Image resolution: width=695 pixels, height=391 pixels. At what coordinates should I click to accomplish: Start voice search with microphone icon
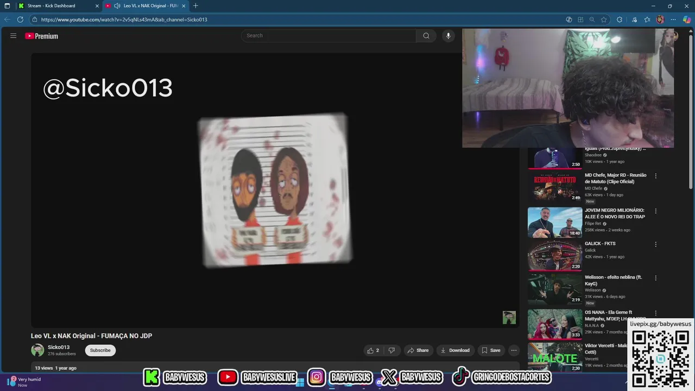pos(448,36)
